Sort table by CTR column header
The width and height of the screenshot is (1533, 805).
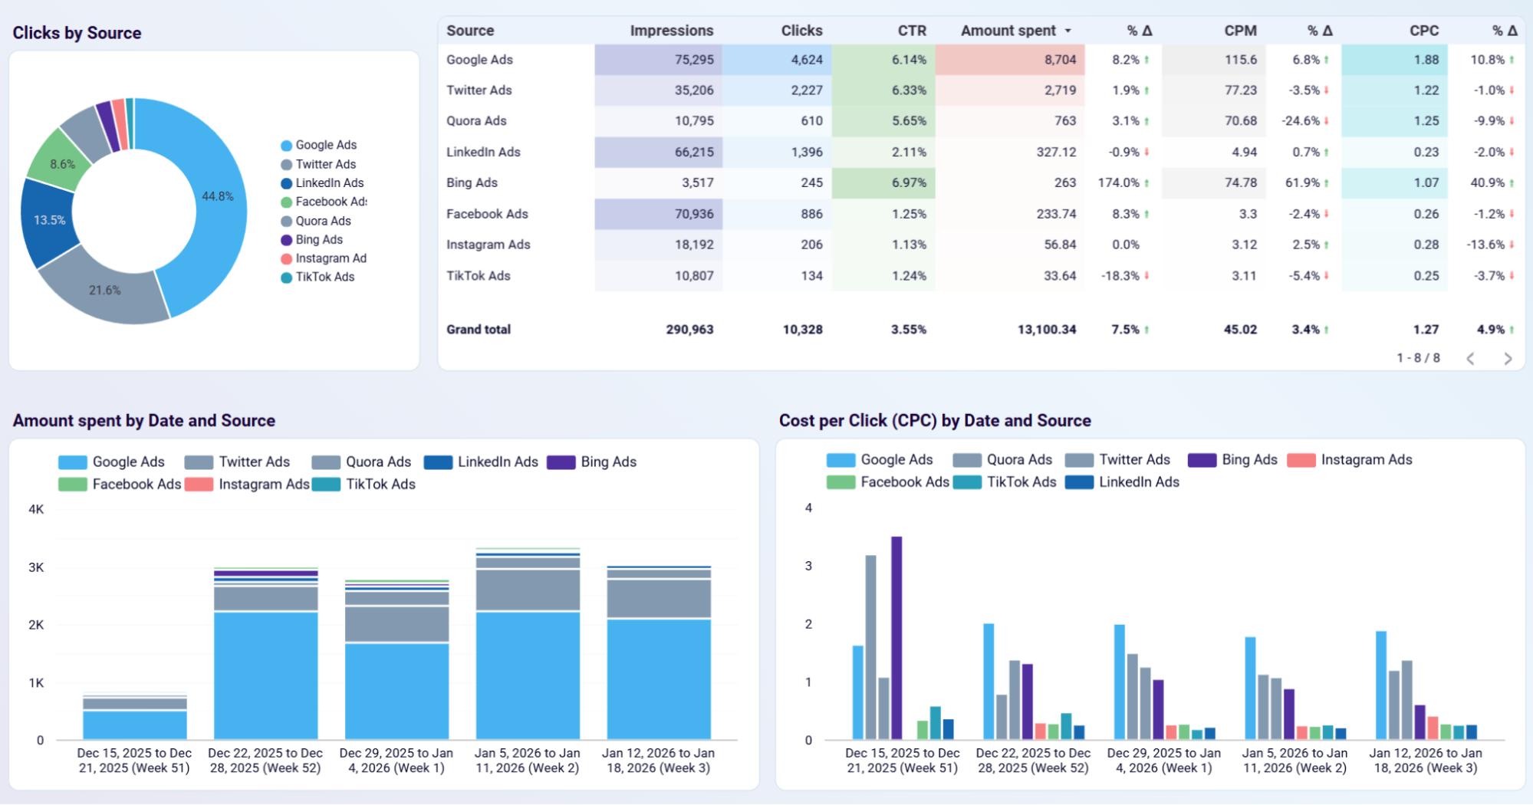tap(911, 31)
